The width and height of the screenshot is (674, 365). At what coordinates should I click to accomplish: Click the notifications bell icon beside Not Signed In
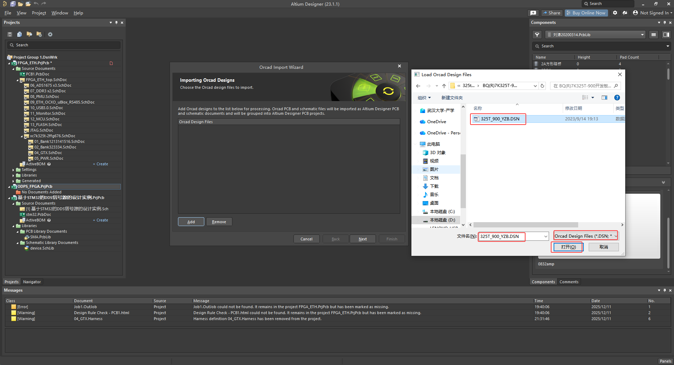pos(625,13)
